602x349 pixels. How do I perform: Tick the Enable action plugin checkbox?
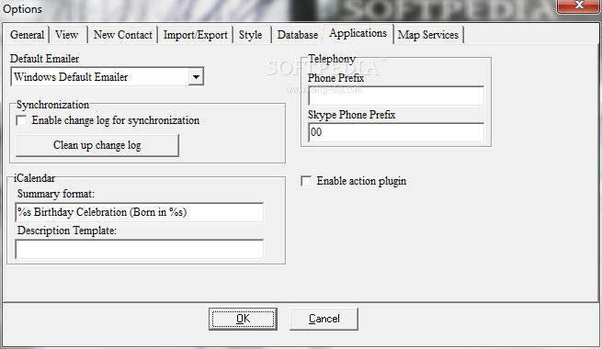pyautogui.click(x=306, y=181)
